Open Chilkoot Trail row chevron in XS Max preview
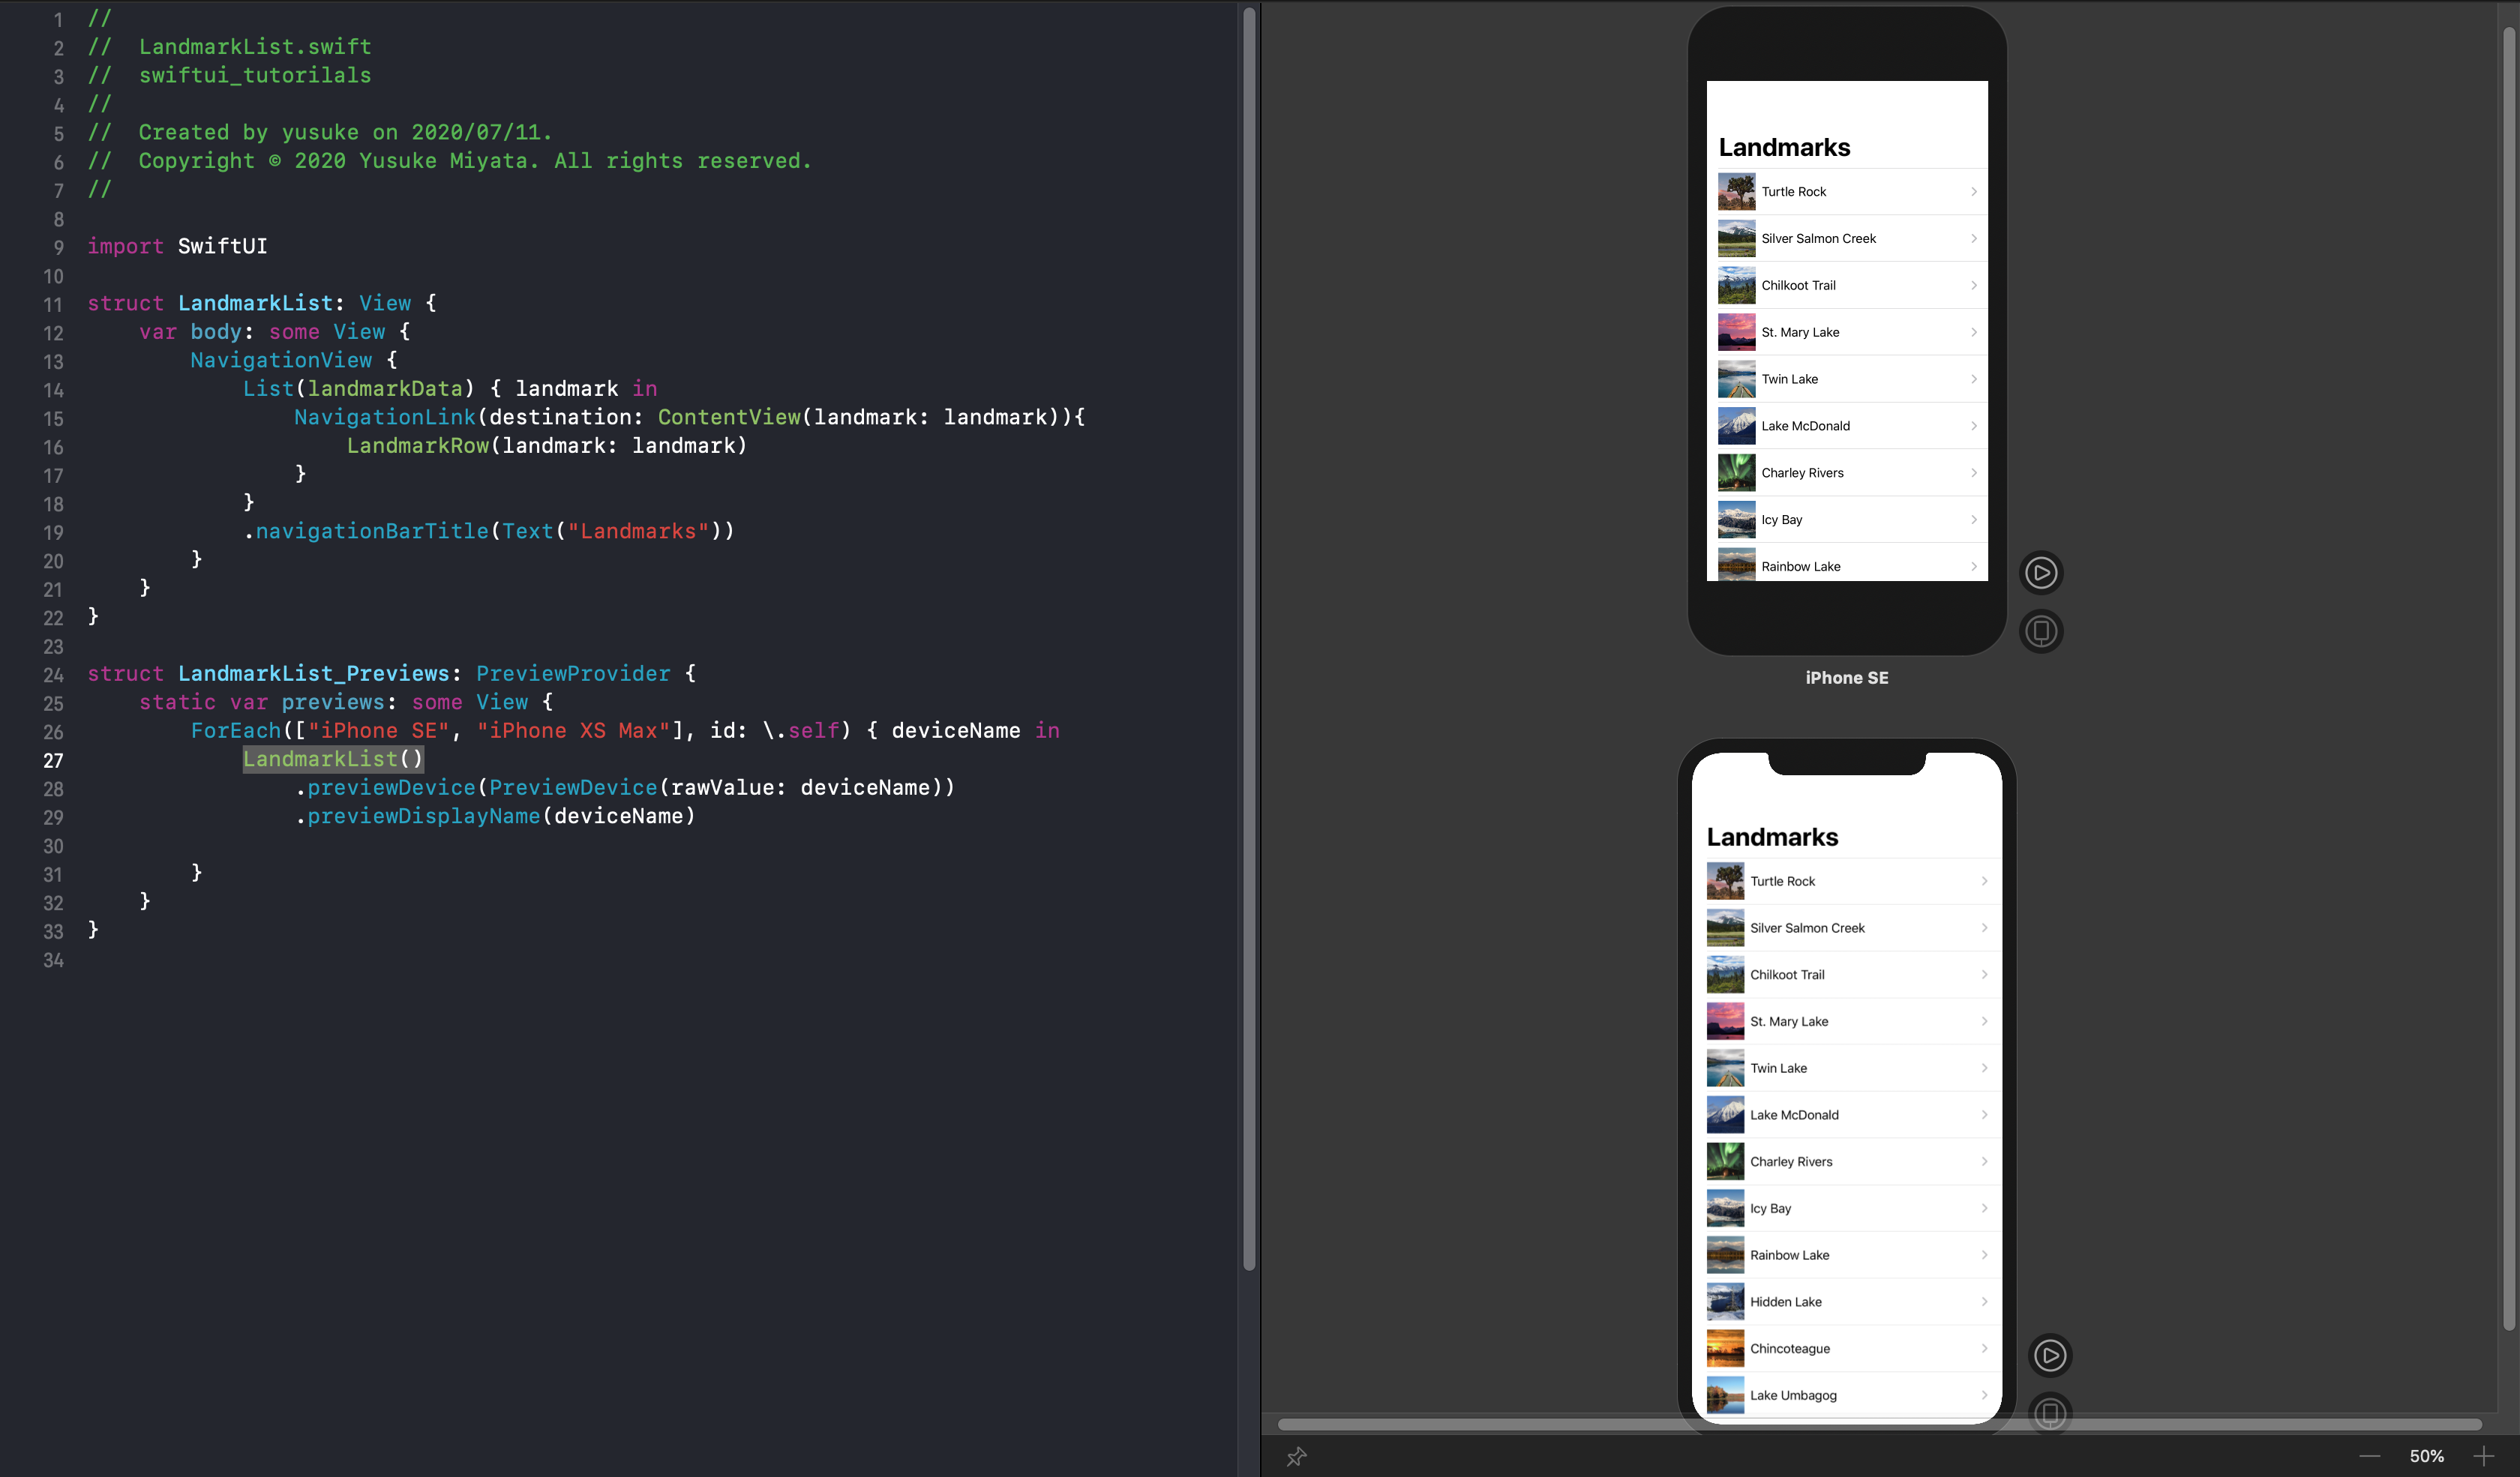The height and width of the screenshot is (1477, 2520). click(x=1984, y=975)
